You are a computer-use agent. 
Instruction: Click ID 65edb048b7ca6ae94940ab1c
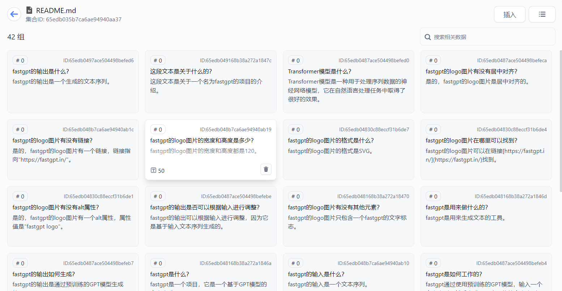(98, 129)
